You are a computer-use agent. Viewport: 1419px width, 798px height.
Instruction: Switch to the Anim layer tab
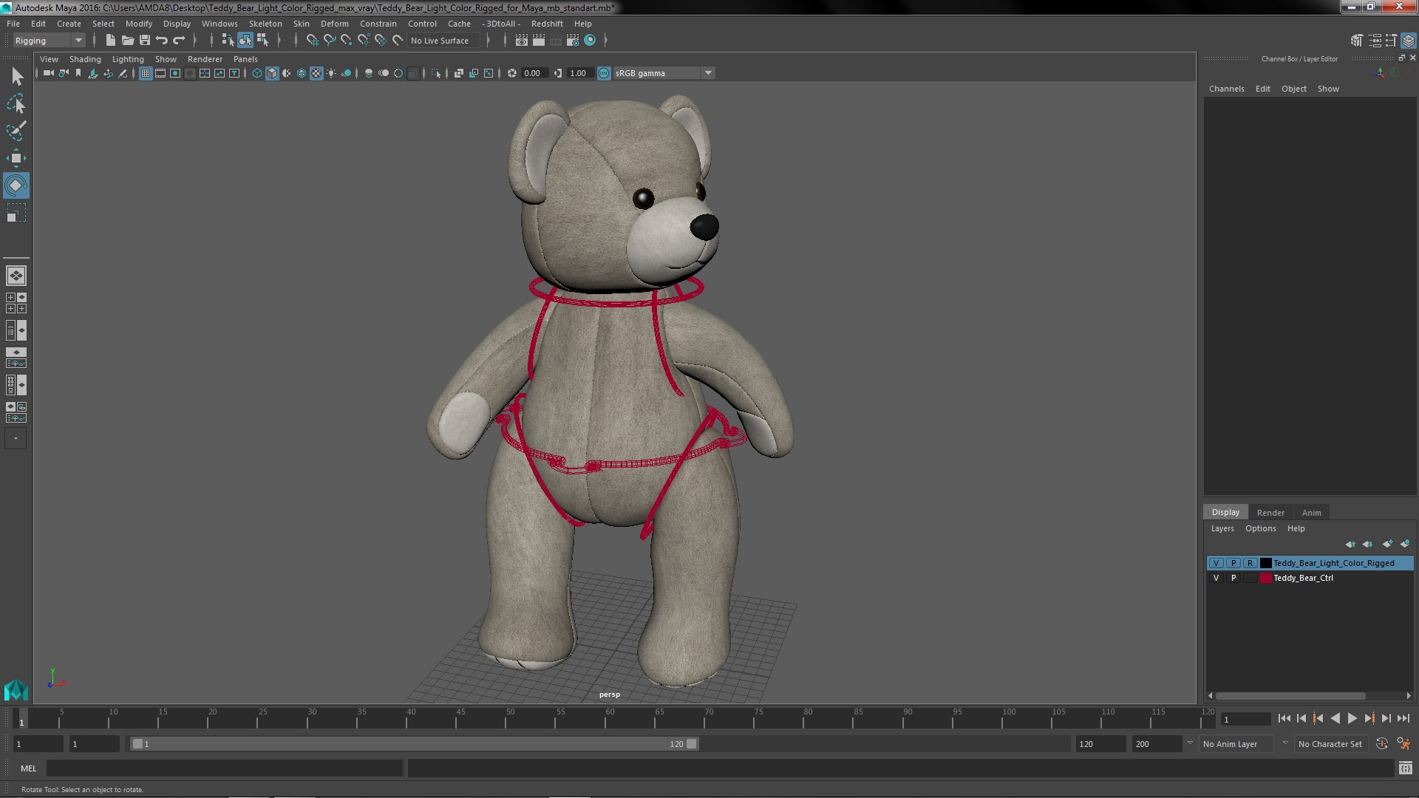point(1311,512)
